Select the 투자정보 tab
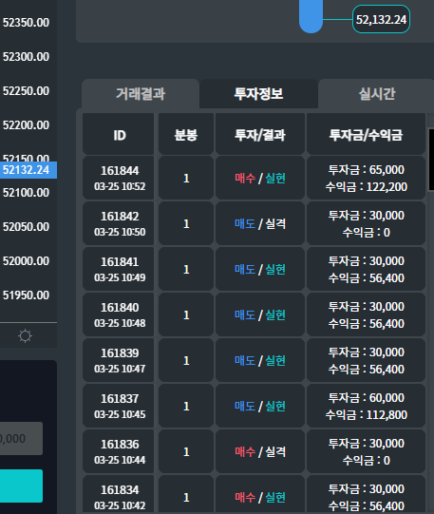 [x=258, y=94]
